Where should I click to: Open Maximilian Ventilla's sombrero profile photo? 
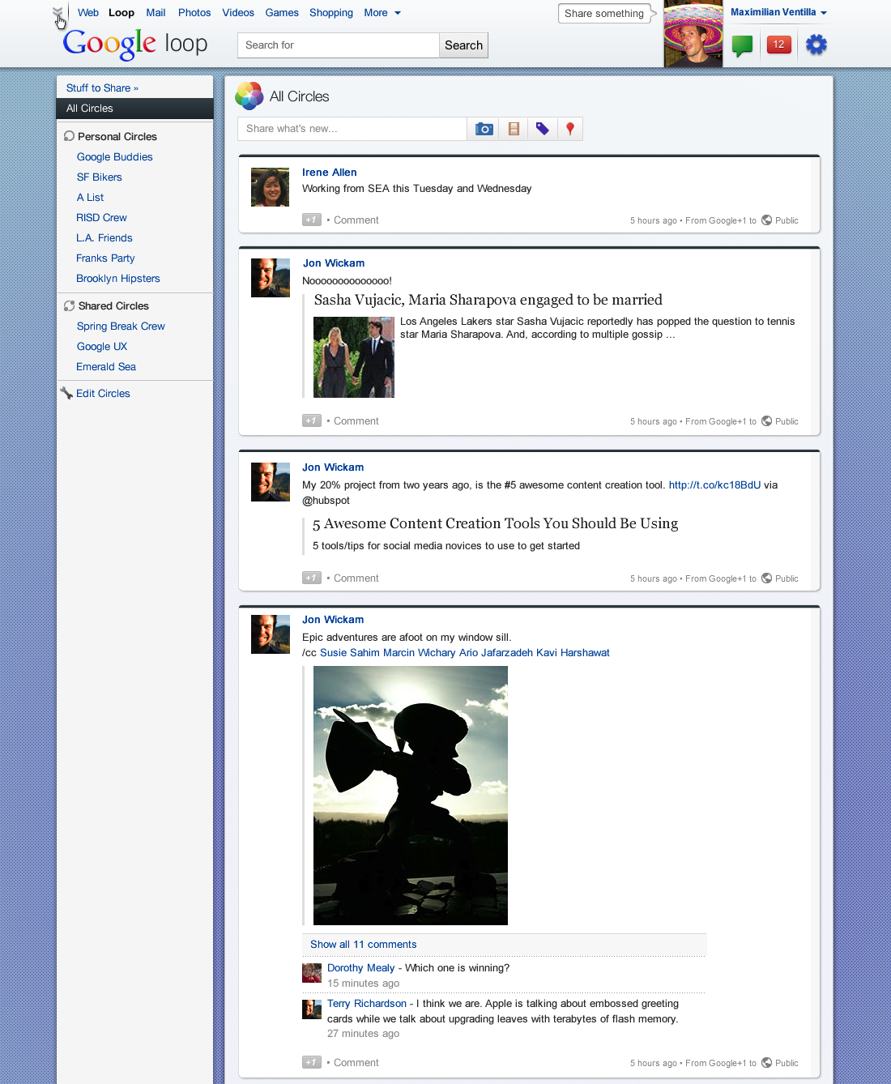[693, 33]
